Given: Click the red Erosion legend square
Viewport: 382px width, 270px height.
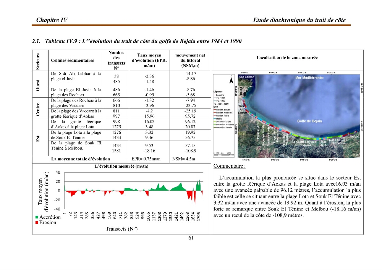Looking at the screenshot, I should pyautogui.click(x=37, y=223).
